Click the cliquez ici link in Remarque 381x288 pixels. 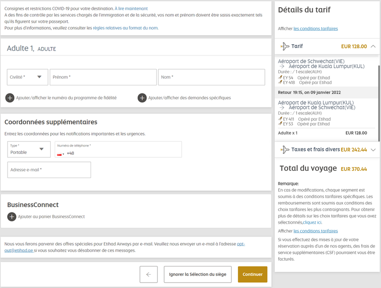click(312, 223)
